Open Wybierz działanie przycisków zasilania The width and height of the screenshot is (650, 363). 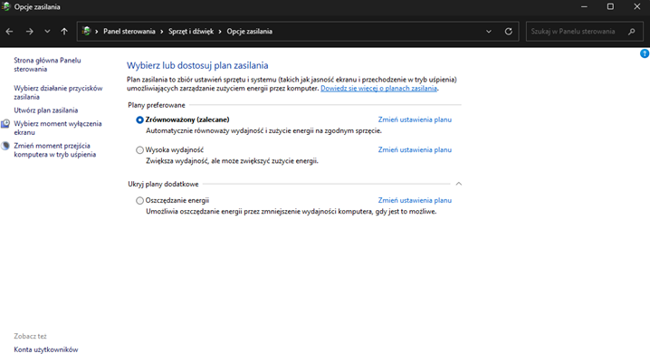[x=58, y=92]
